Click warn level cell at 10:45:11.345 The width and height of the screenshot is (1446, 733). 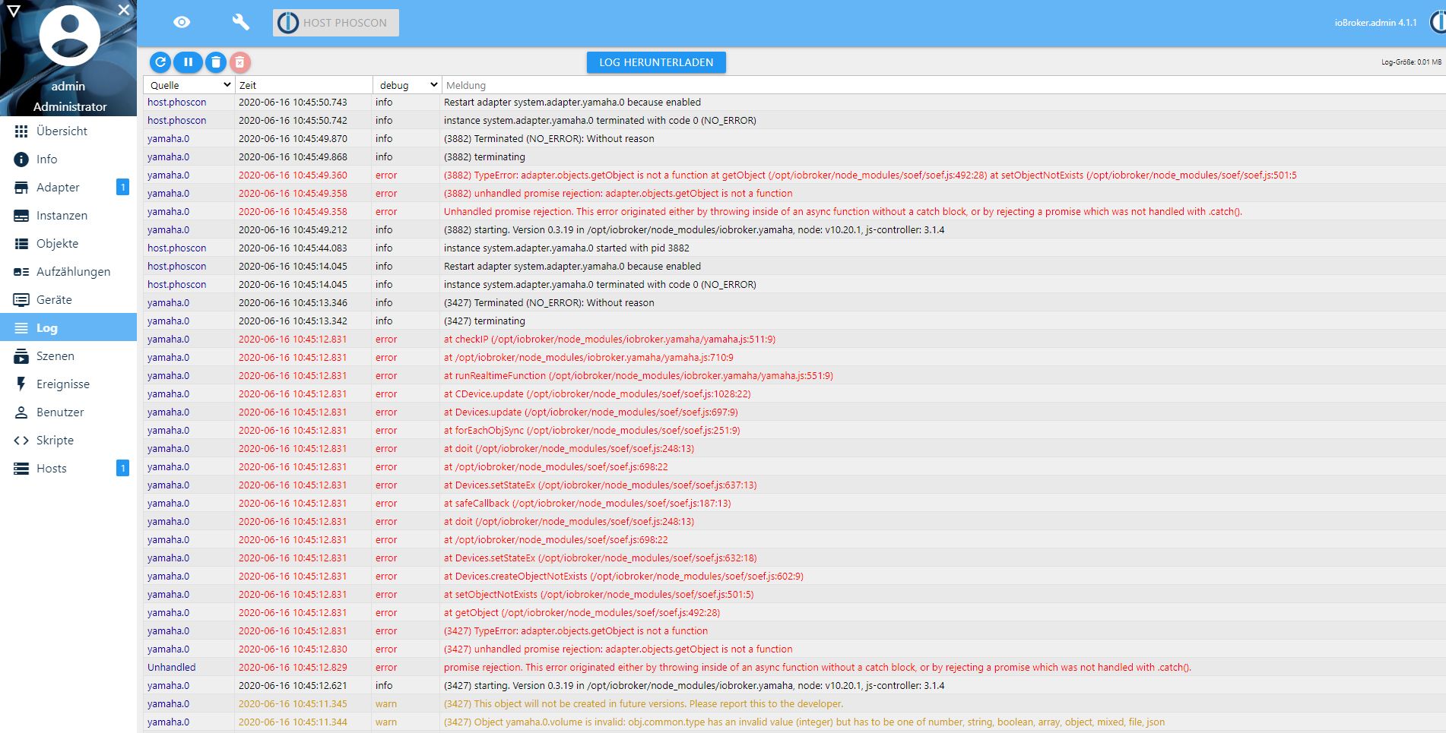click(386, 704)
